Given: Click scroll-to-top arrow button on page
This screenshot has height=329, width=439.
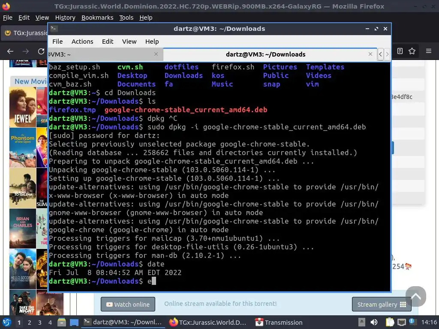Looking at the screenshot, I should click(416, 296).
